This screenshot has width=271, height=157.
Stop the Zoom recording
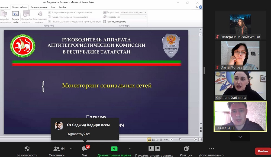point(158,148)
